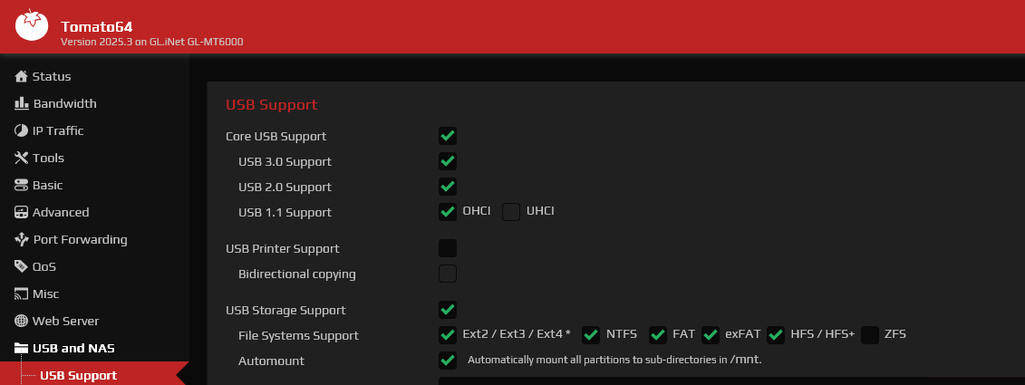Image resolution: width=1025 pixels, height=385 pixels.
Task: Click the File Systems Support label
Action: click(298, 336)
